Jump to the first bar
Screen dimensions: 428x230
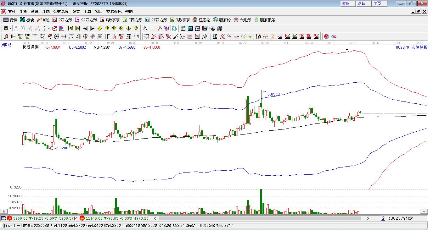pyautogui.click(x=71, y=28)
